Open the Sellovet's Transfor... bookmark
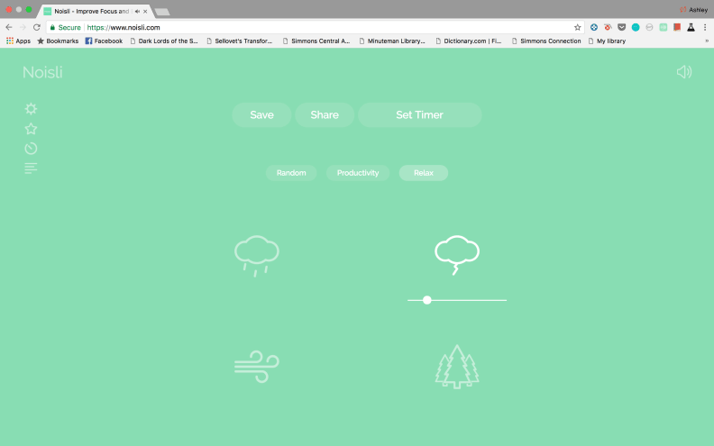The height and width of the screenshot is (446, 714). 240,41
